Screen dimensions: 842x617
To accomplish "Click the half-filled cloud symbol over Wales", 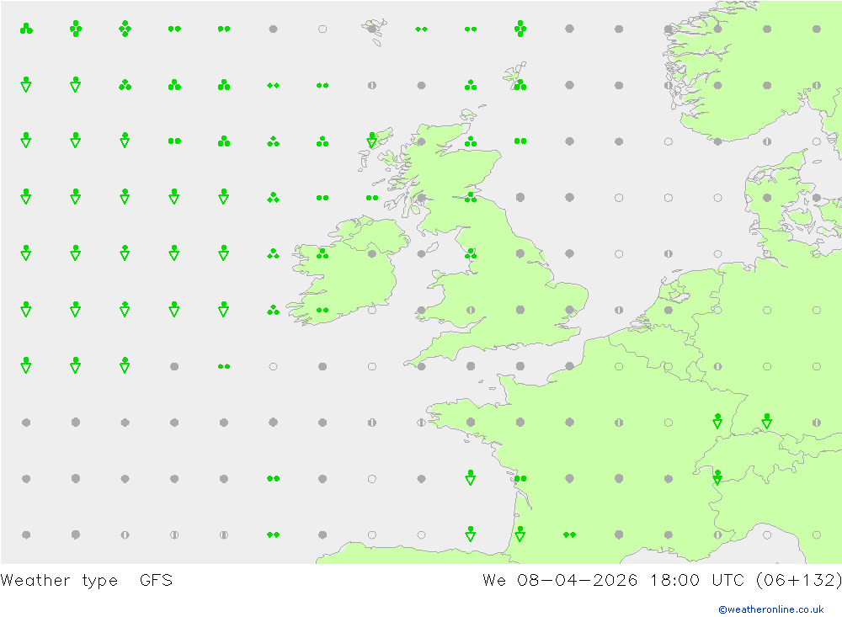I will point(471,310).
